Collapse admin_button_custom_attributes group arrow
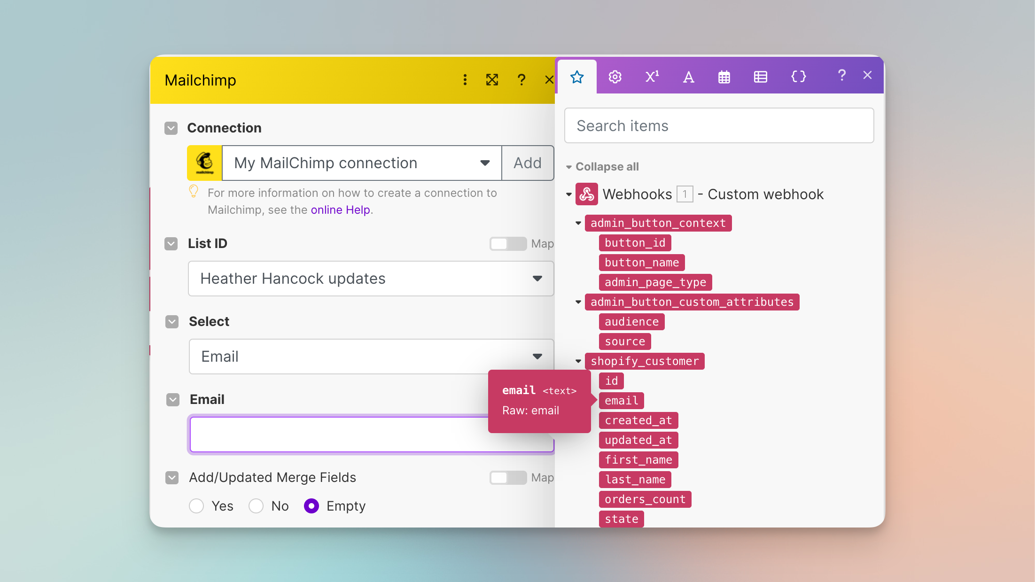The width and height of the screenshot is (1035, 582). click(578, 302)
